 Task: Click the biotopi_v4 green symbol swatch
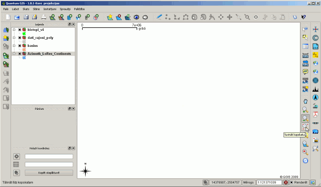(24, 34)
